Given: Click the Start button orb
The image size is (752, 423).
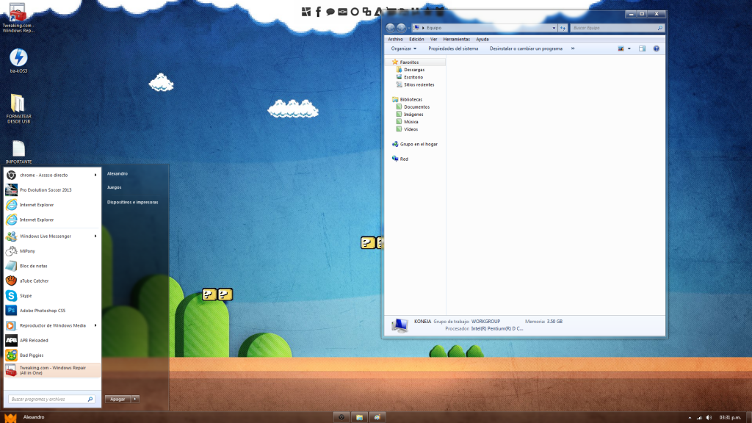Looking at the screenshot, I should 10,417.
